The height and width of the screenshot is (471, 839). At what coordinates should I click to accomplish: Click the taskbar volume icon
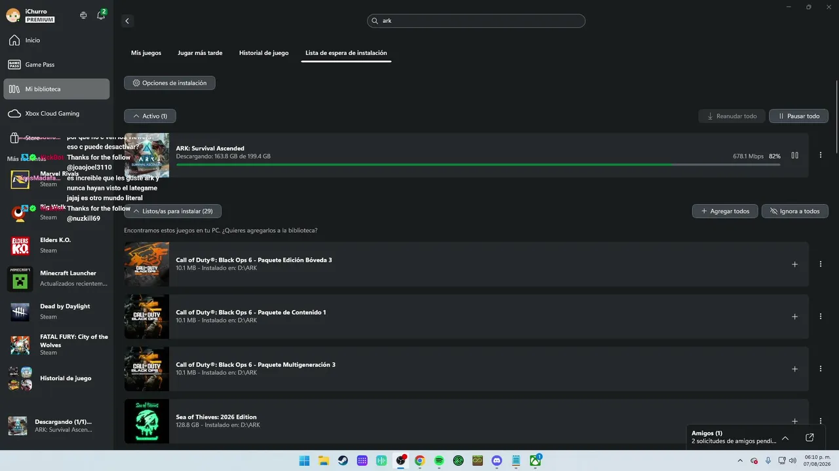(x=794, y=461)
